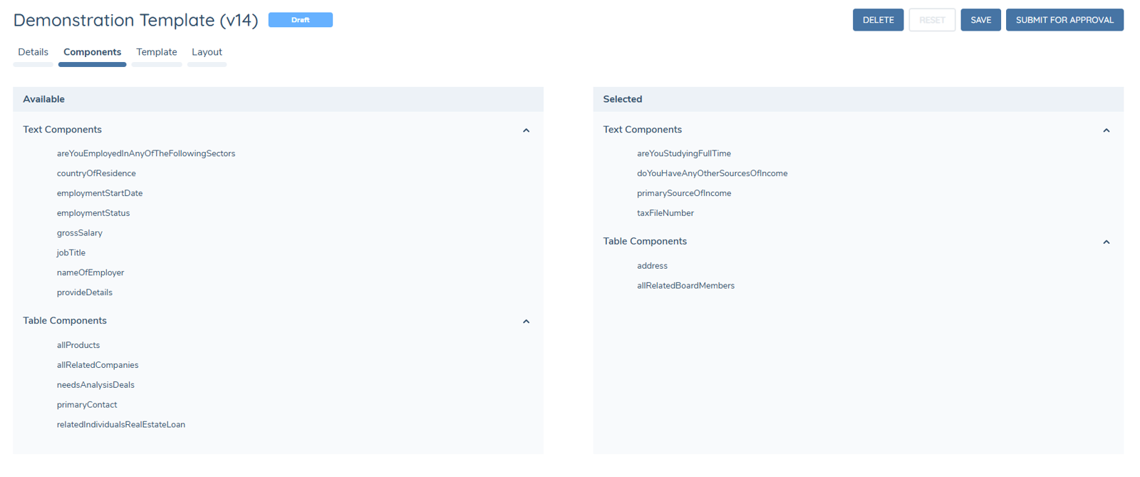Viewport: 1140px width, 477px height.
Task: Collapse Selected Text Components chevron
Action: (1106, 130)
